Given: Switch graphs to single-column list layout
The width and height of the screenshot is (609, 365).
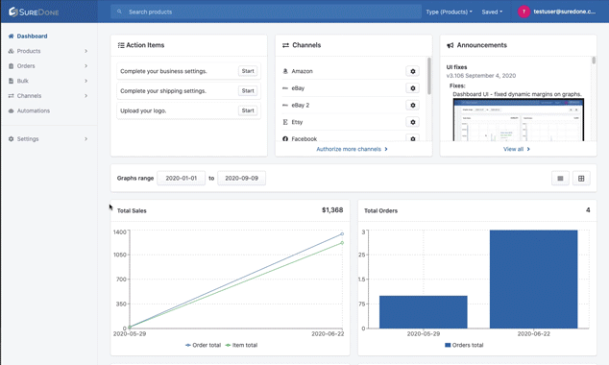Looking at the screenshot, I should click(560, 179).
